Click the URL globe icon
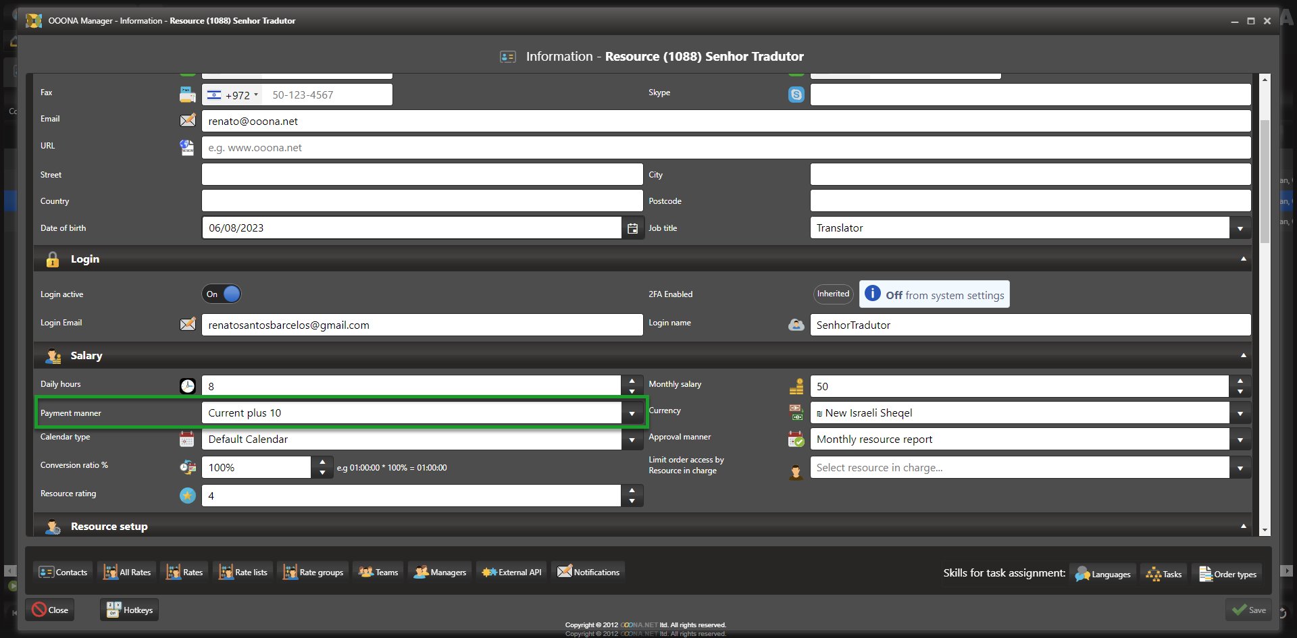The image size is (1297, 638). pyautogui.click(x=187, y=148)
